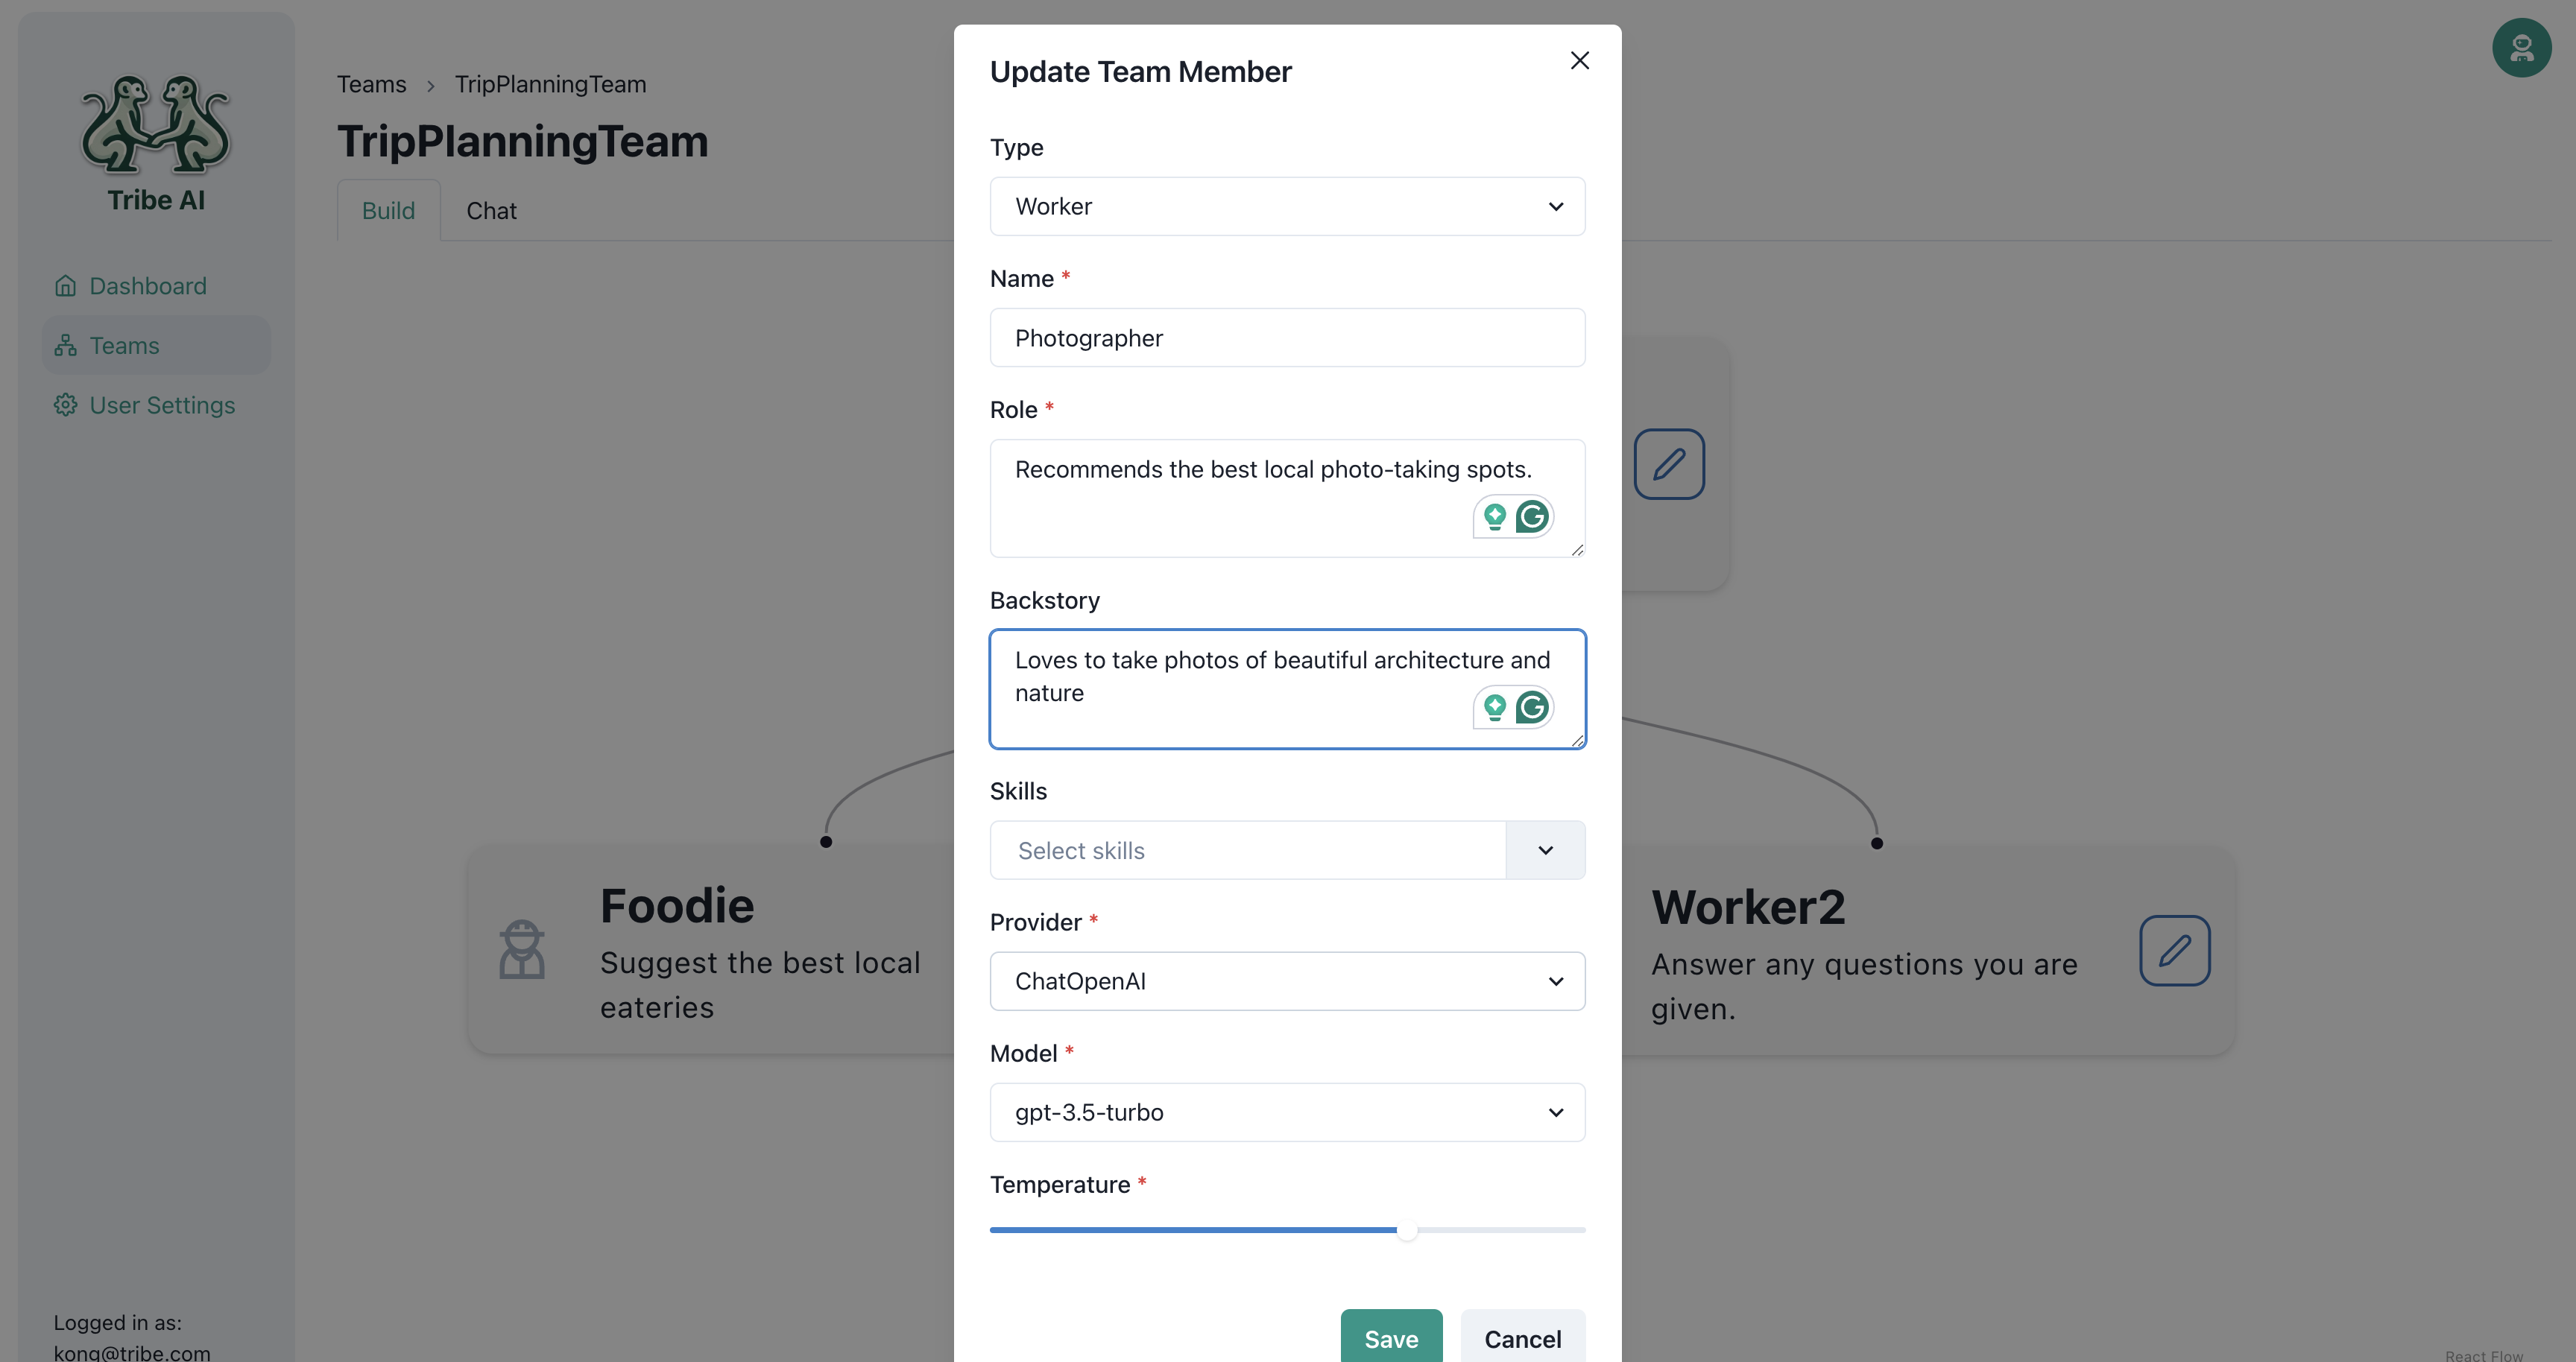Click the second Grammarly icon in Role field
This screenshot has height=1362, width=2576.
coord(1533,516)
